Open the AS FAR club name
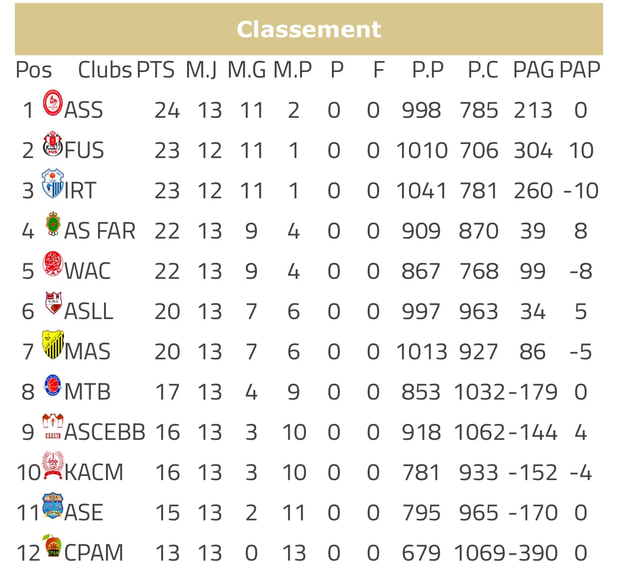Screen dimensions: 618x582 pyautogui.click(x=100, y=231)
